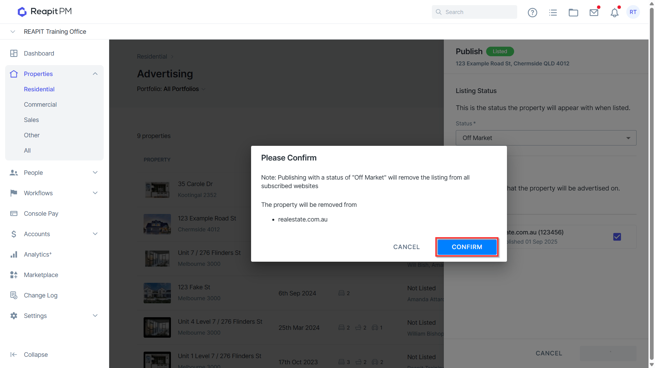Expand the REAPIT Training Office chevron

coord(13,32)
